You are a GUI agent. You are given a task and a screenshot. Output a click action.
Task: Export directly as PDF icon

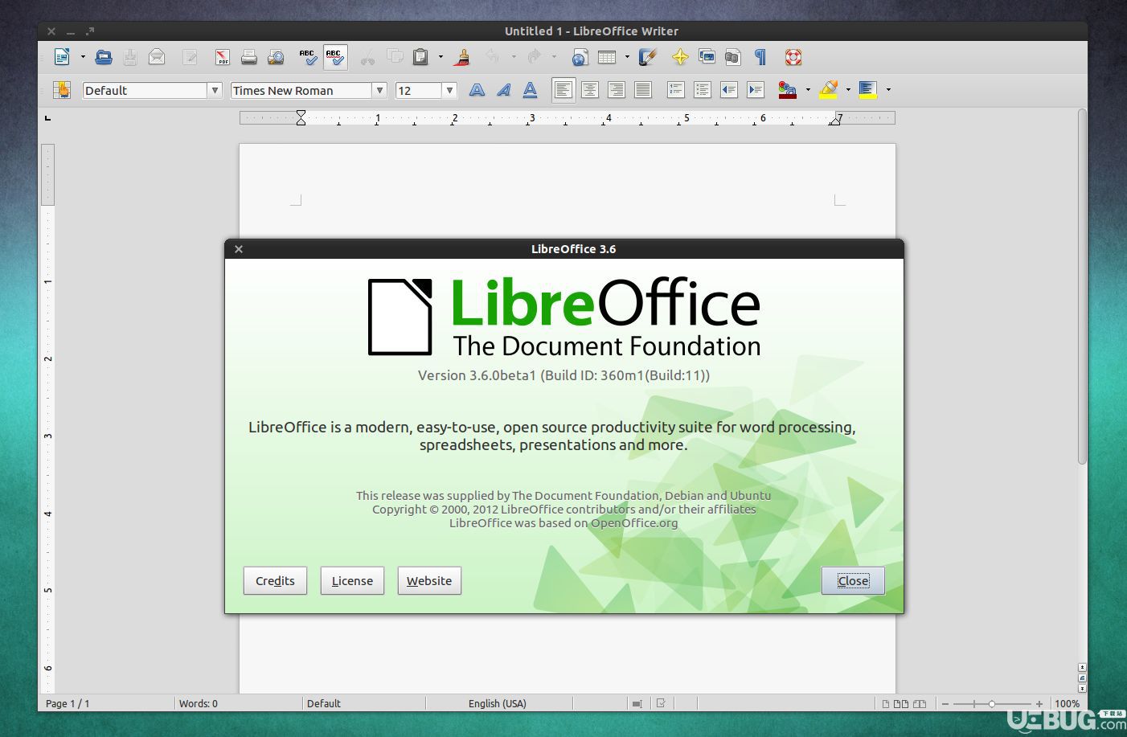pyautogui.click(x=223, y=57)
